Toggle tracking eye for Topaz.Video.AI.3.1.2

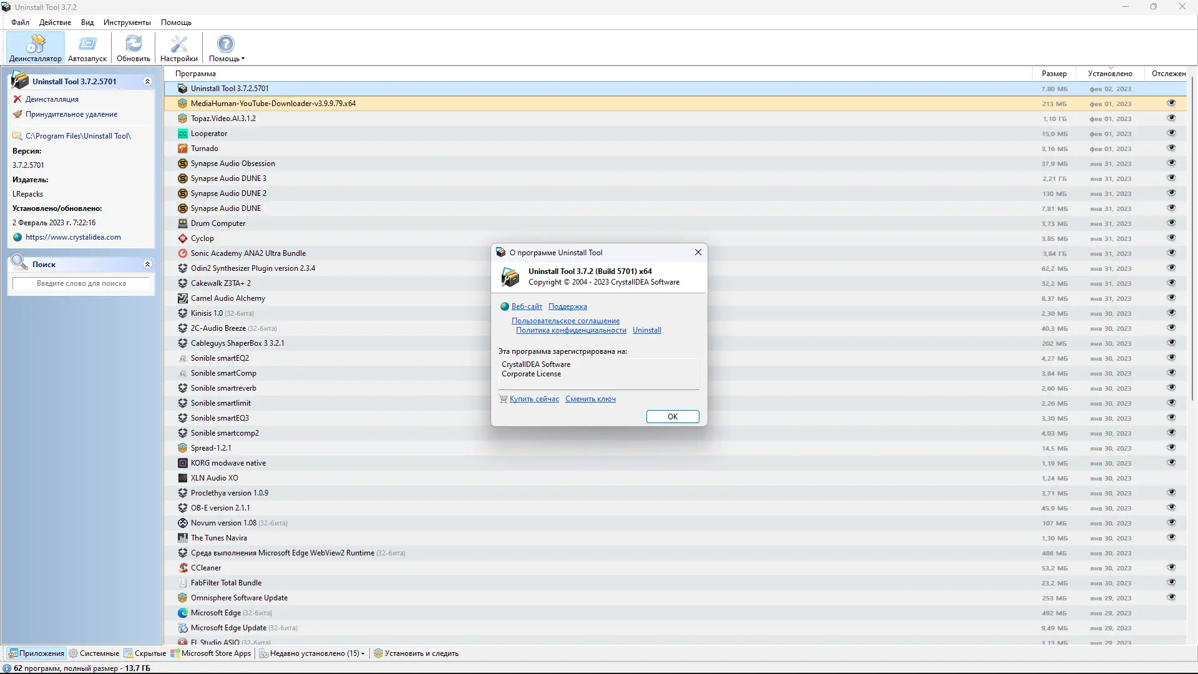click(x=1172, y=119)
